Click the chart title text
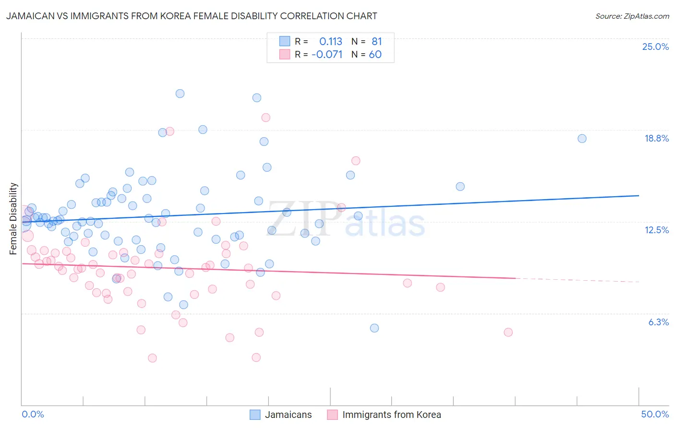The height and width of the screenshot is (428, 675). [x=192, y=16]
